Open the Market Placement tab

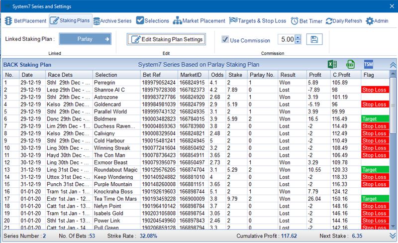(199, 21)
